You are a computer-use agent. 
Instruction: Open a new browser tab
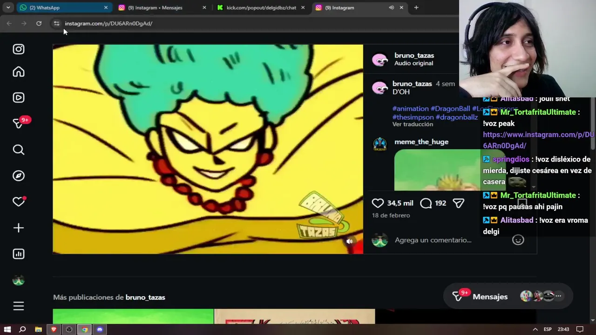[416, 7]
